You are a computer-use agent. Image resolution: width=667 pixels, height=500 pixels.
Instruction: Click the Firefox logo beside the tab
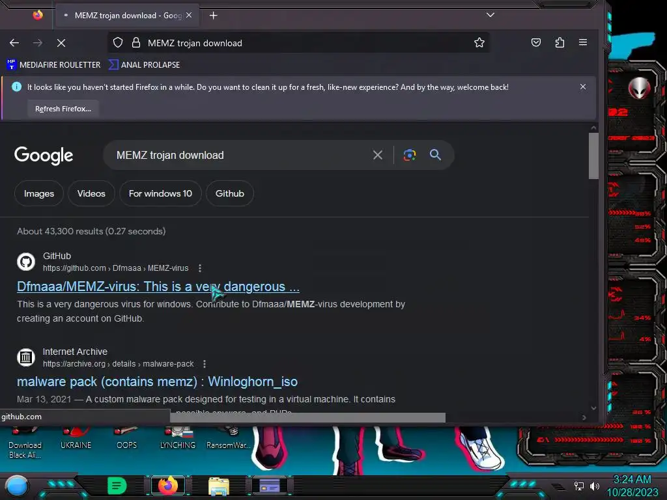point(38,15)
